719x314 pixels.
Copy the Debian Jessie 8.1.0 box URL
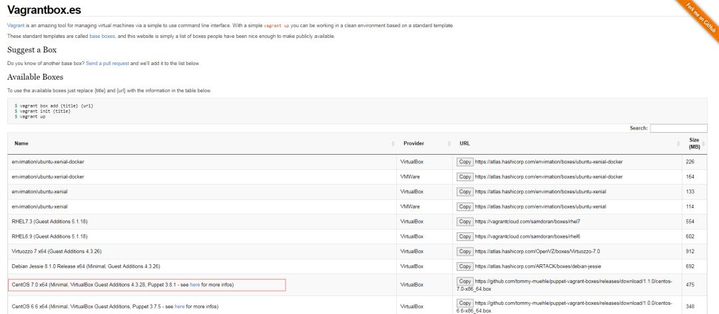click(x=465, y=266)
